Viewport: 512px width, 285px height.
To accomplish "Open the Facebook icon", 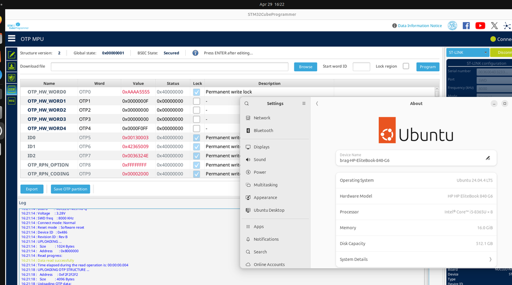I will 466,26.
